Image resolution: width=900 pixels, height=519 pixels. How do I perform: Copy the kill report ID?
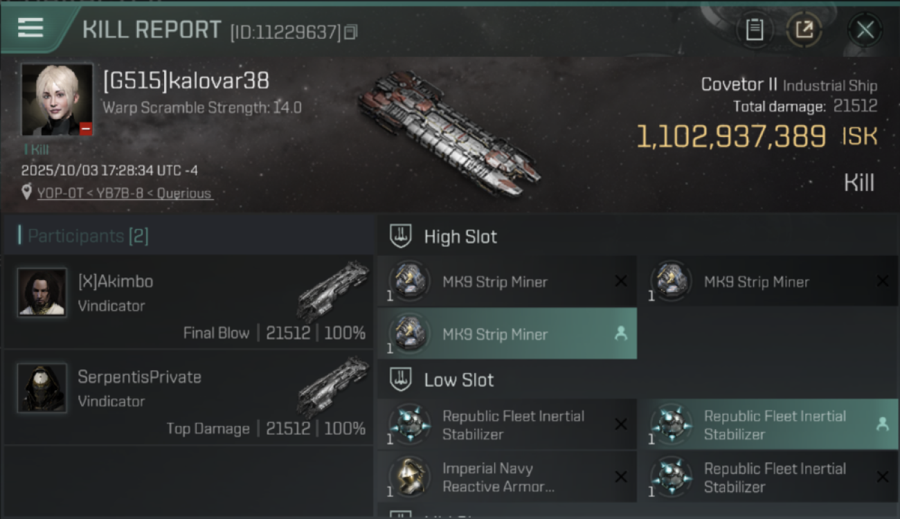point(351,32)
